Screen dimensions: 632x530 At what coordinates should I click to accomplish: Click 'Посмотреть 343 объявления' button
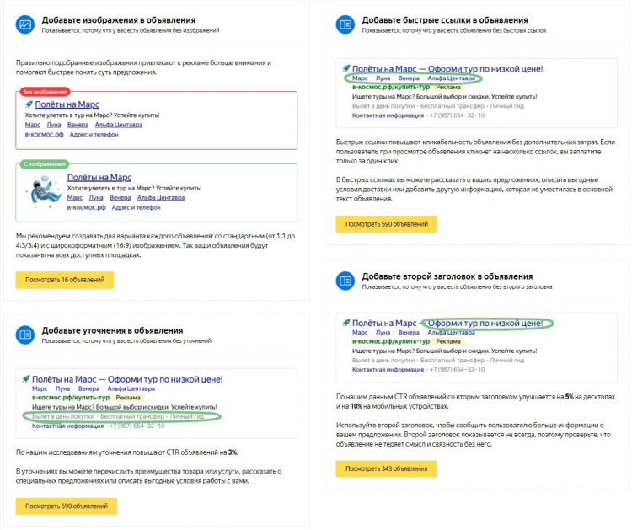coord(386,468)
